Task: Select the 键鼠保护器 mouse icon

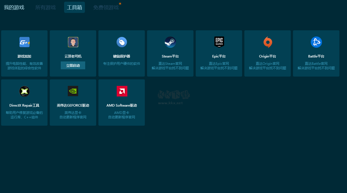Action: pyautogui.click(x=122, y=42)
